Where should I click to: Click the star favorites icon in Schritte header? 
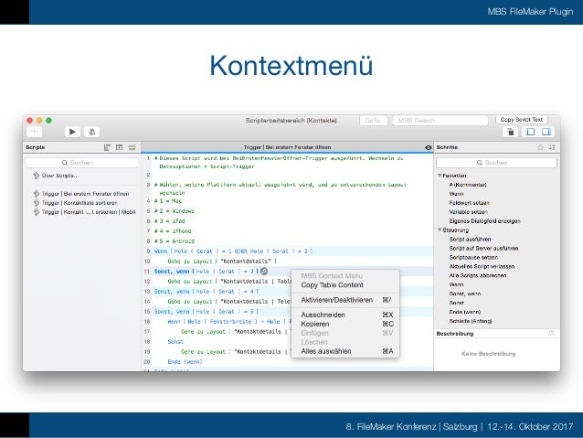[540, 147]
